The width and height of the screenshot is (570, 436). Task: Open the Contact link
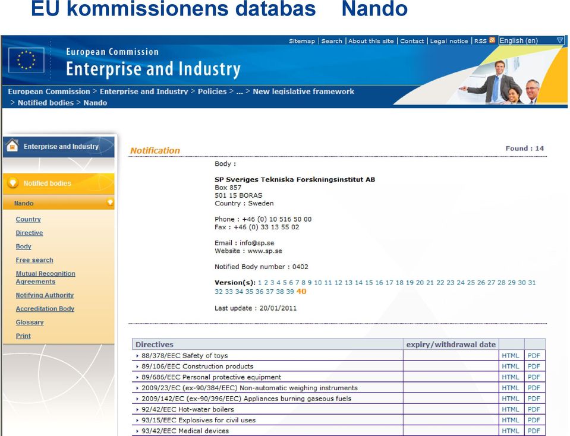click(x=412, y=41)
